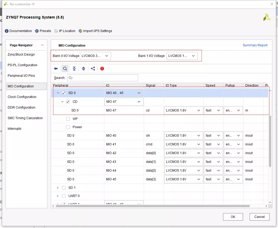Uncheck the SD 0 peripheral checkbox

[64, 93]
